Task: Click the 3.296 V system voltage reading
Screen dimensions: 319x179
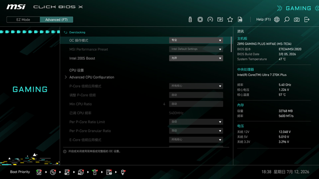Action: pos(284,142)
